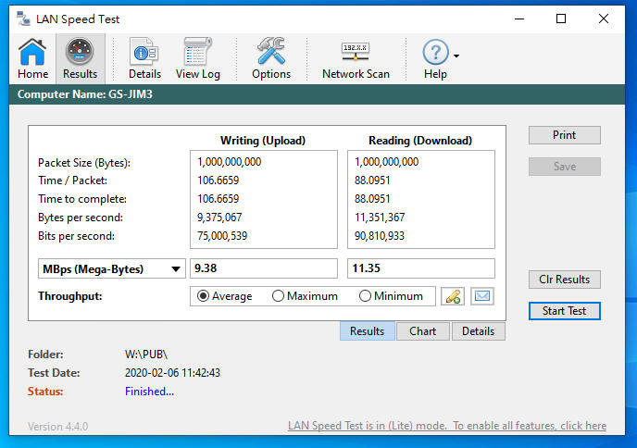Click the Writing (Upload) column header
Image resolution: width=637 pixels, height=448 pixels.
(263, 141)
